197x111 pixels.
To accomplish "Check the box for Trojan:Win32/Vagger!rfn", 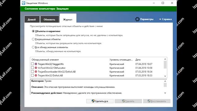I will point(32,64).
